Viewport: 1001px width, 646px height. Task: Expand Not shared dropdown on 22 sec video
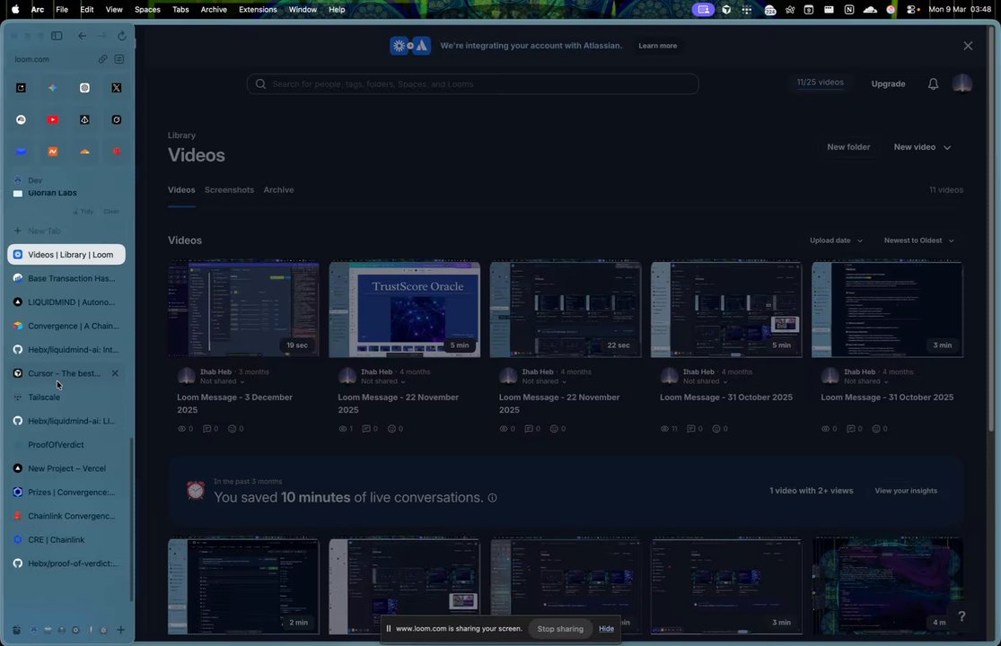click(544, 381)
